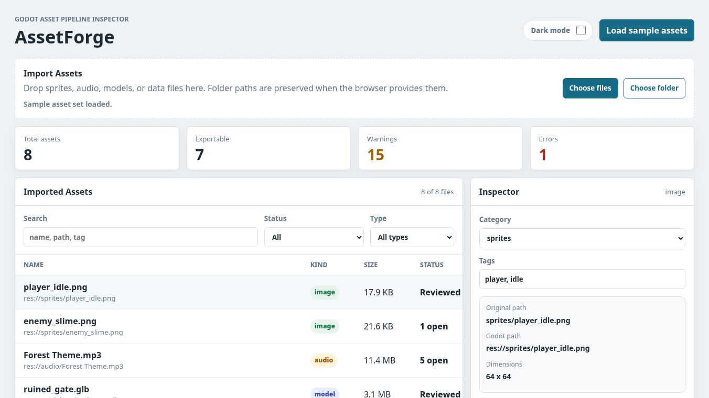Click the STATUS column header
Viewport: 709px width, 398px height.
[x=432, y=265]
